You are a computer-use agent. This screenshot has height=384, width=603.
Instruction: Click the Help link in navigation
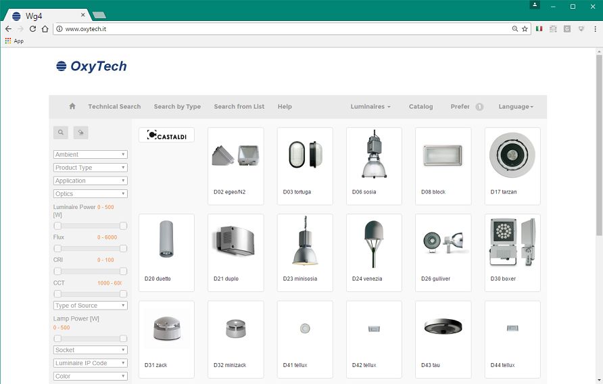point(285,107)
